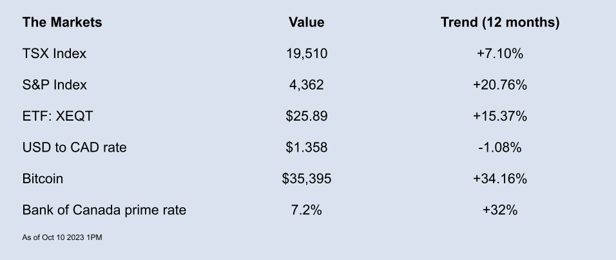
Task: Click the XEQT price $25.89
Action: [307, 116]
